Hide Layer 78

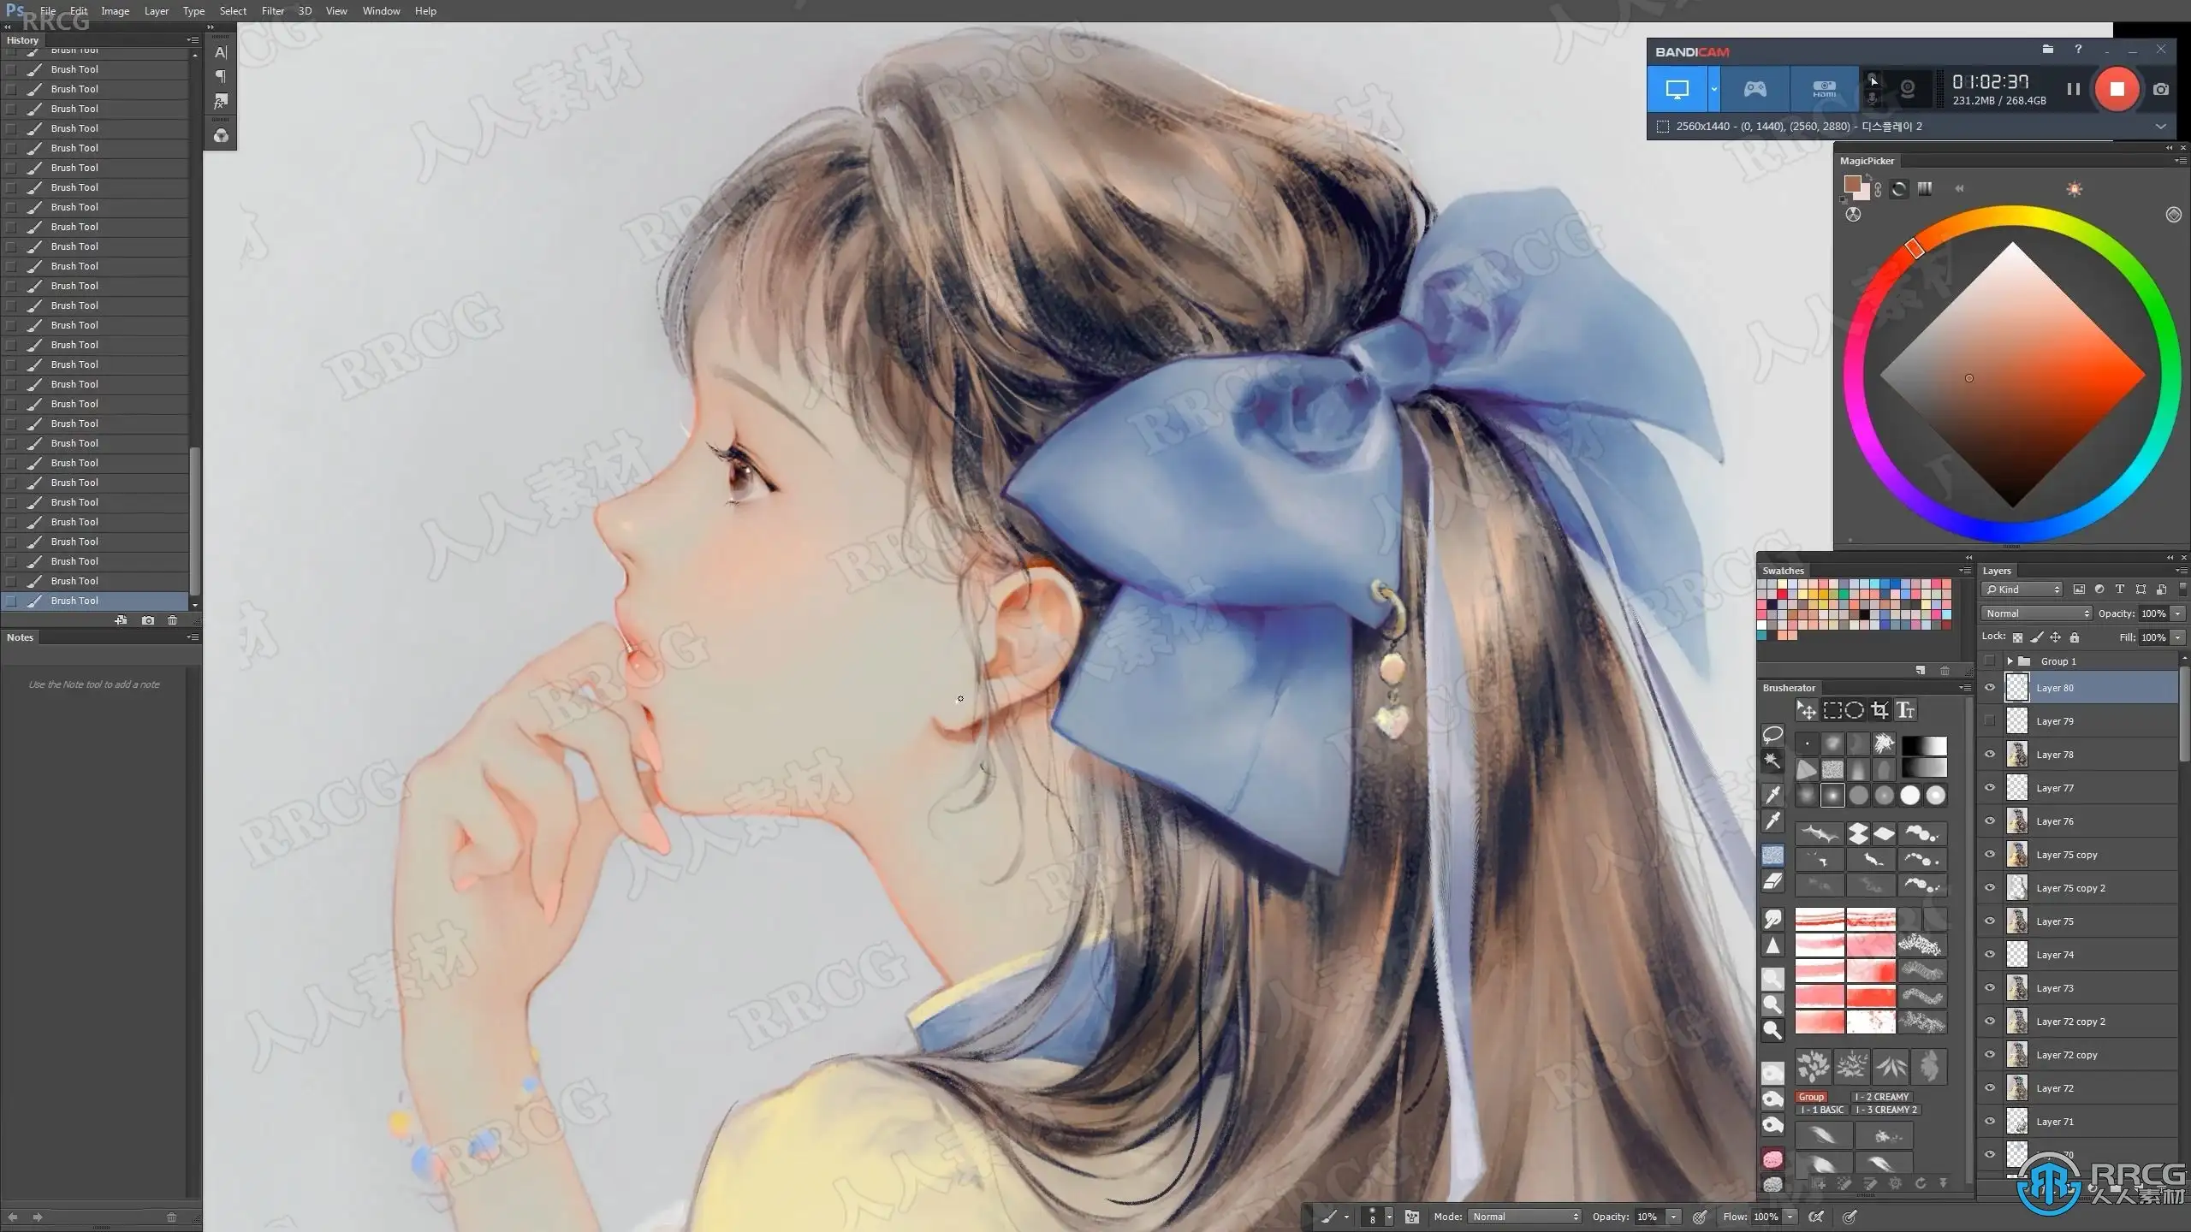(1990, 755)
